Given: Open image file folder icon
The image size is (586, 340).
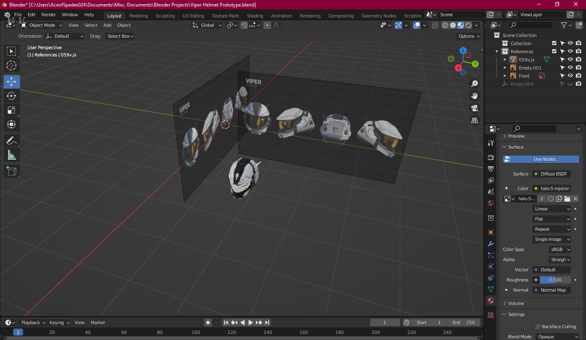Looking at the screenshot, I should tap(567, 199).
